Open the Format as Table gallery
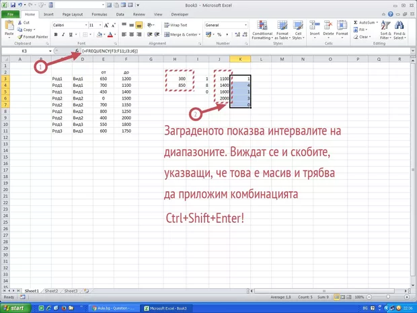This screenshot has height=313, width=417. [x=282, y=30]
